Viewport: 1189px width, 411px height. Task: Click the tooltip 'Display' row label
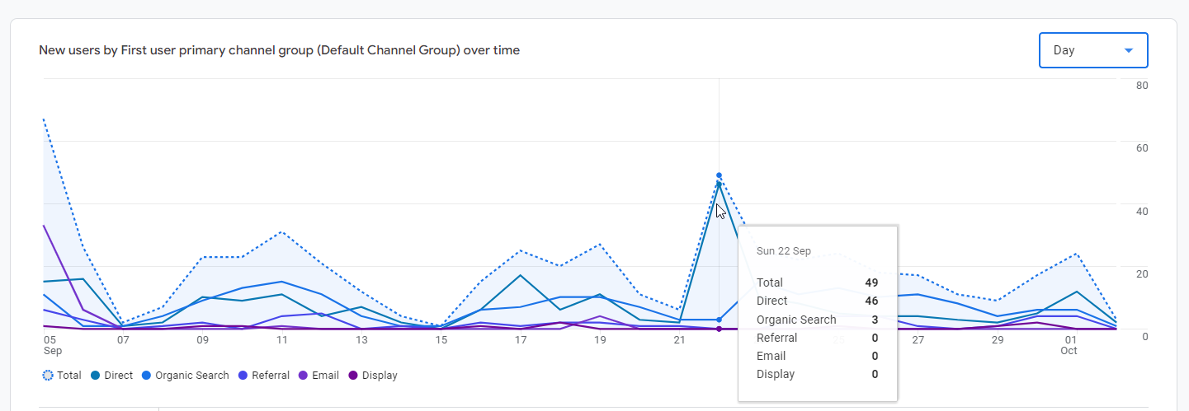point(776,374)
